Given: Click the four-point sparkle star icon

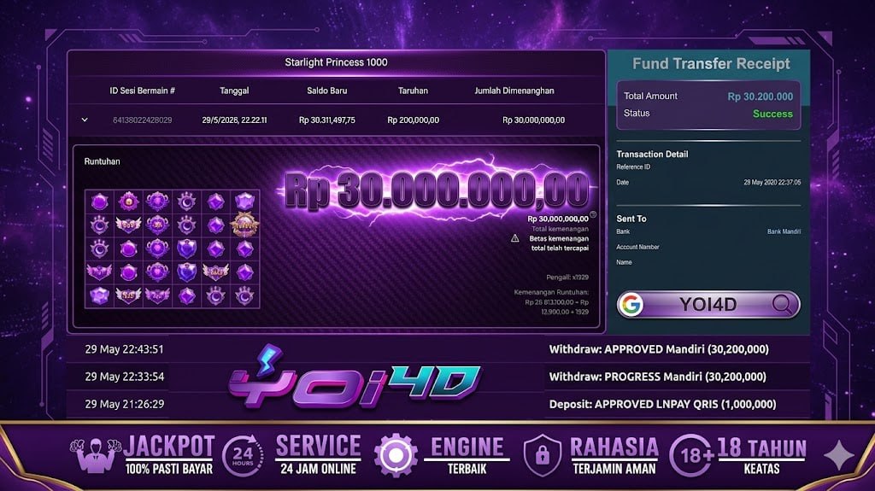Looking at the screenshot, I should [839, 455].
